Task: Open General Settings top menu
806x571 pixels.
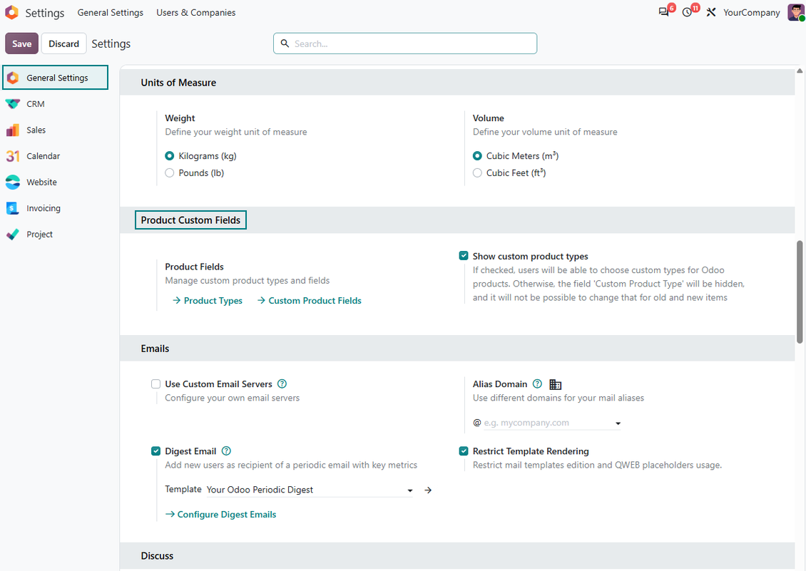Action: [111, 12]
